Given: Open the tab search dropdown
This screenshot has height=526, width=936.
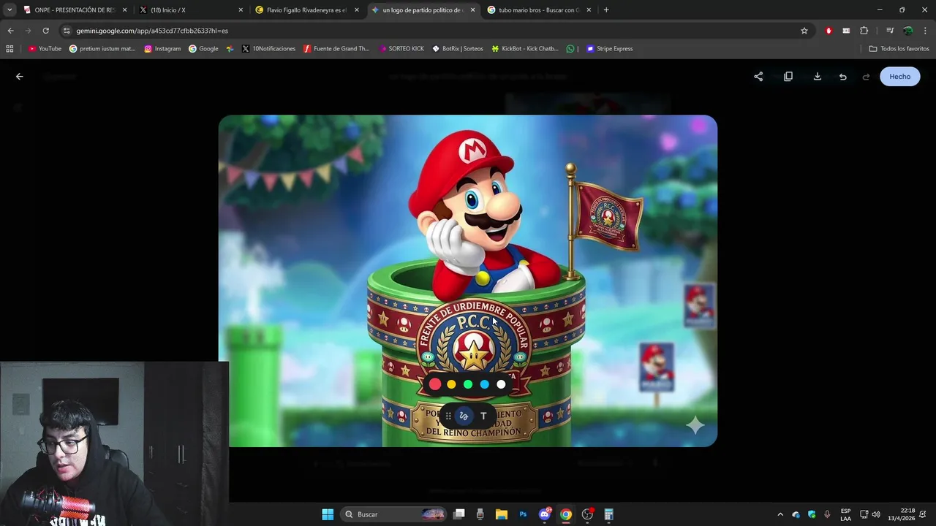Looking at the screenshot, I should coord(10,10).
